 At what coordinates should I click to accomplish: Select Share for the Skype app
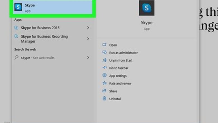click(113, 91)
